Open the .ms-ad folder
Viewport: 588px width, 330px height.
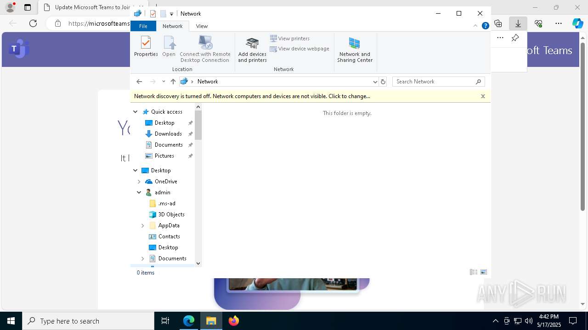point(167,203)
